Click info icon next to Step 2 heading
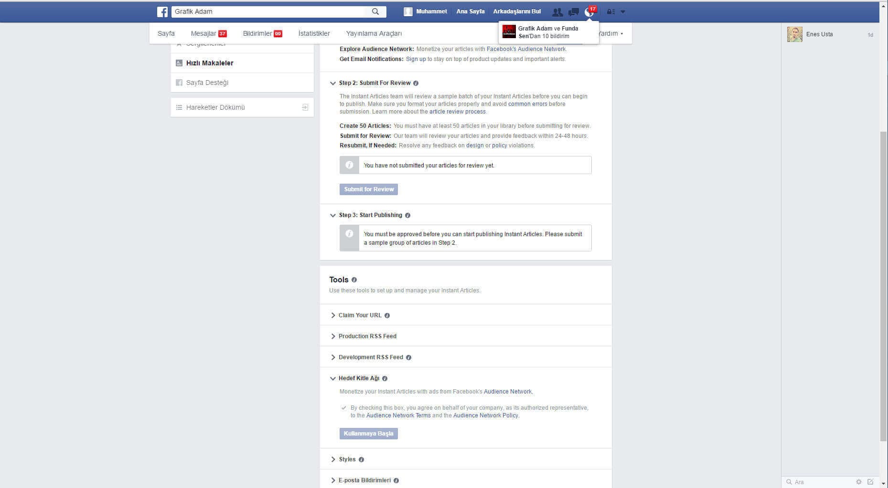 [x=416, y=83]
